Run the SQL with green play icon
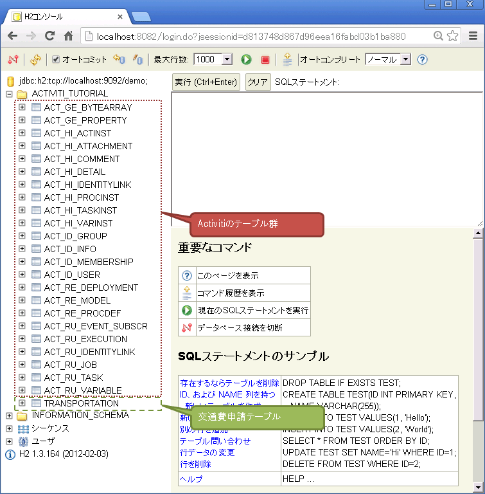The image size is (485, 494). 246,59
